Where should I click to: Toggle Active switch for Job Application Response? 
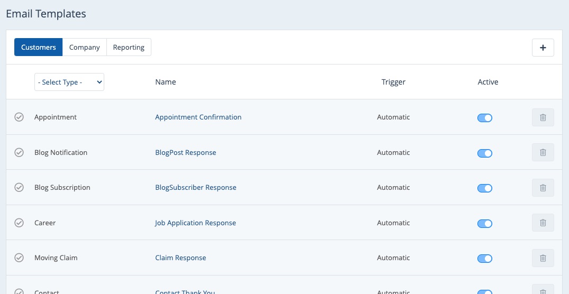point(484,223)
